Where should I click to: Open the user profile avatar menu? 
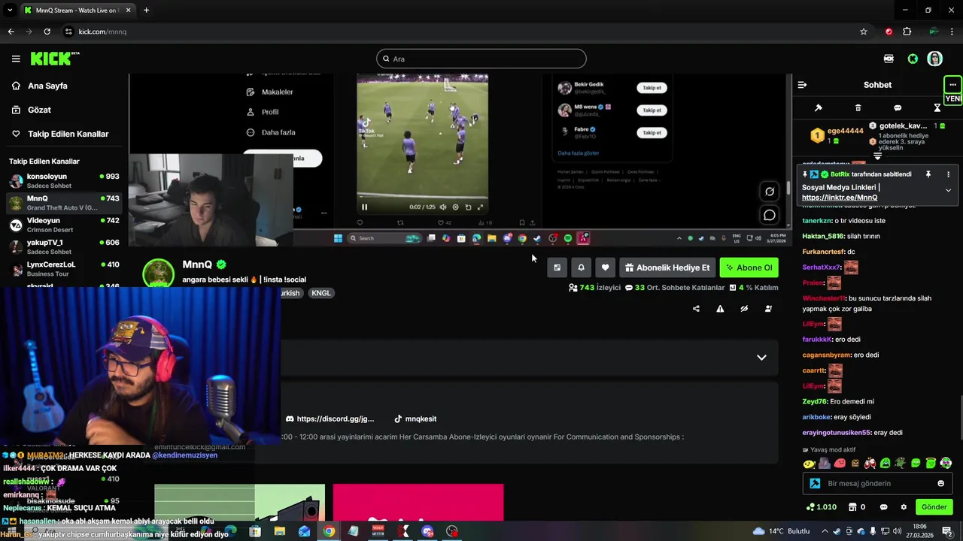click(x=934, y=59)
